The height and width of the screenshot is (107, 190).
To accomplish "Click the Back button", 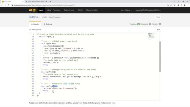I will pyautogui.click(x=158, y=17).
